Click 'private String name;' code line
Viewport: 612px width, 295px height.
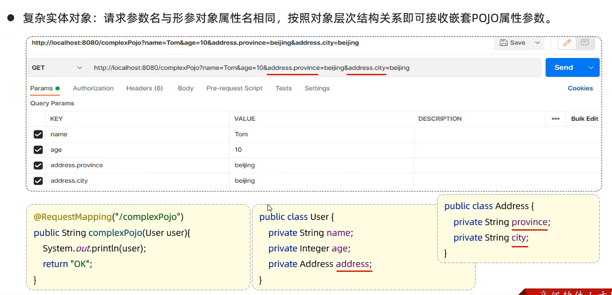(x=311, y=233)
